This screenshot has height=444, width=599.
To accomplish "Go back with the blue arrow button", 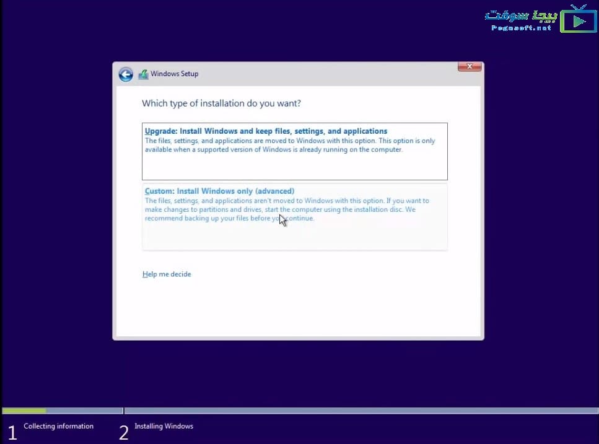I will pos(126,74).
